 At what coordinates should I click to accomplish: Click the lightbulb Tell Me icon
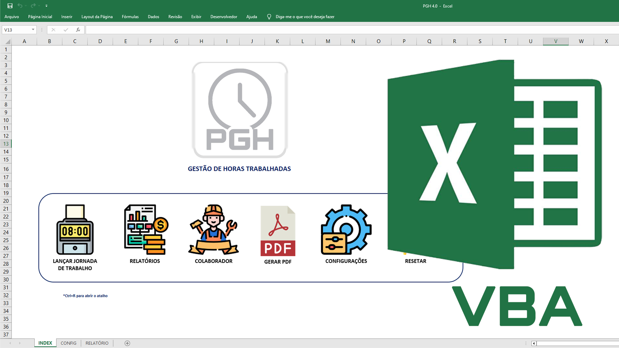(x=269, y=17)
